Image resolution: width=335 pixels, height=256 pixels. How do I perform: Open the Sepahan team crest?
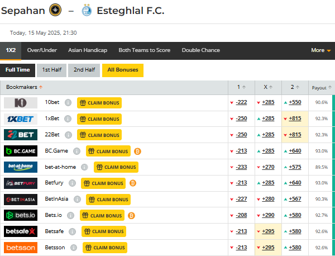[55, 10]
